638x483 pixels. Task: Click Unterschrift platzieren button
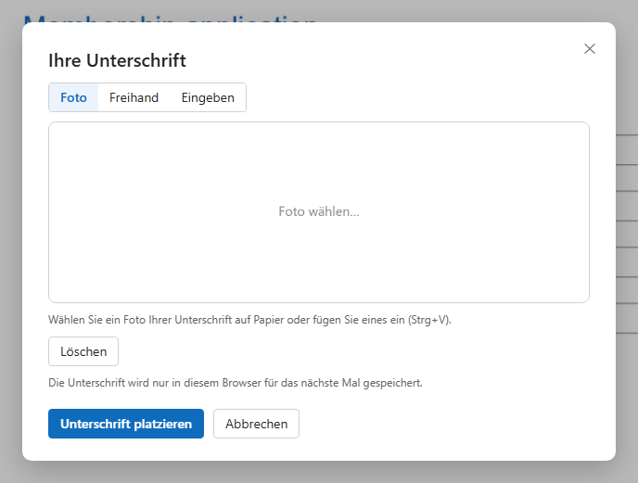click(x=126, y=424)
